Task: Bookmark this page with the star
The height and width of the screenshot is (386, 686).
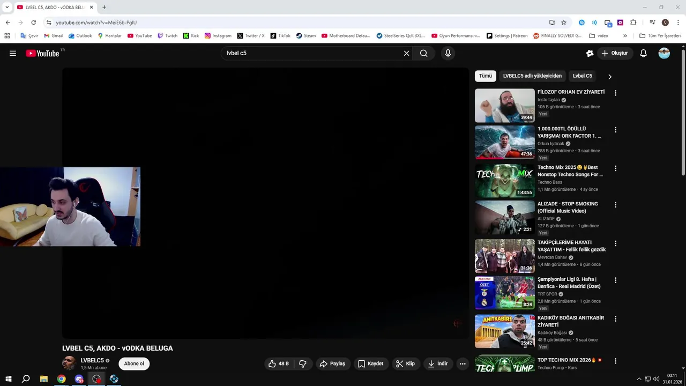Action: pos(564,23)
